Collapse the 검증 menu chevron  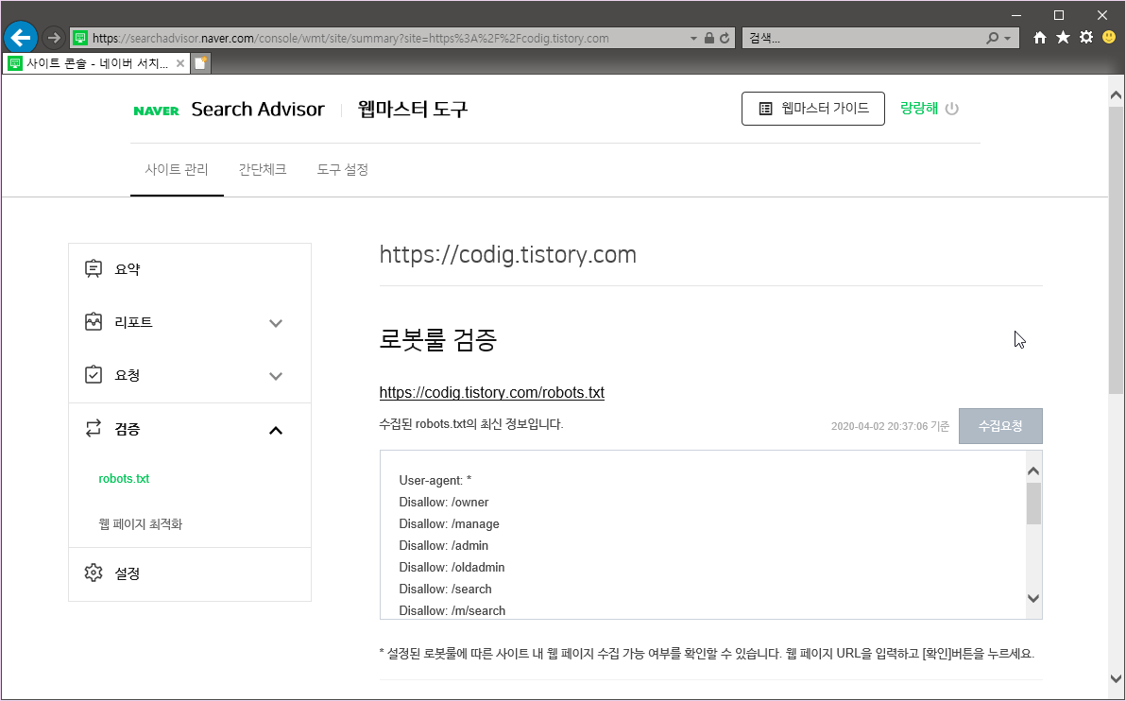point(276,431)
